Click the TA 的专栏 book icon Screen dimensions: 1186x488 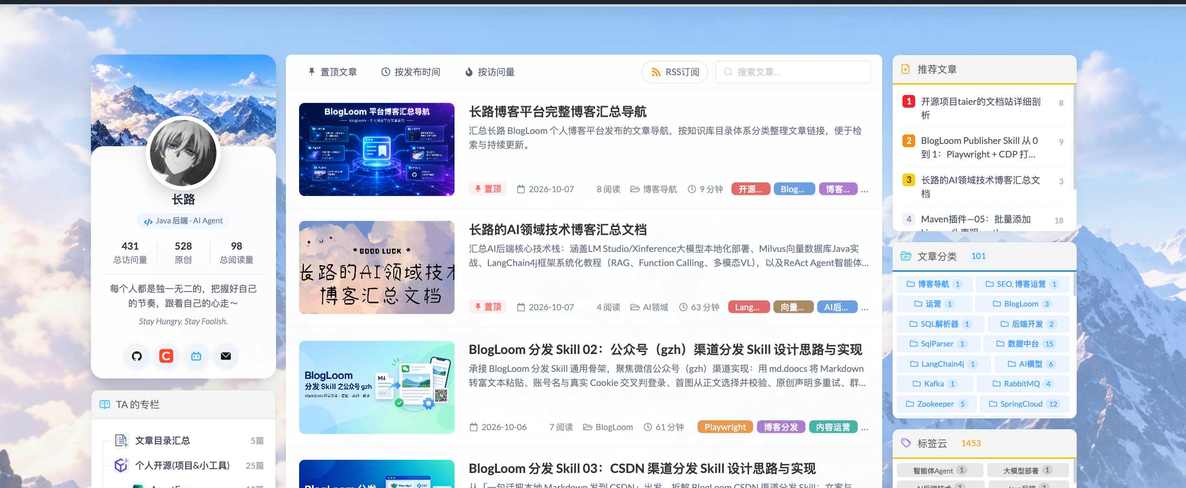tap(105, 404)
